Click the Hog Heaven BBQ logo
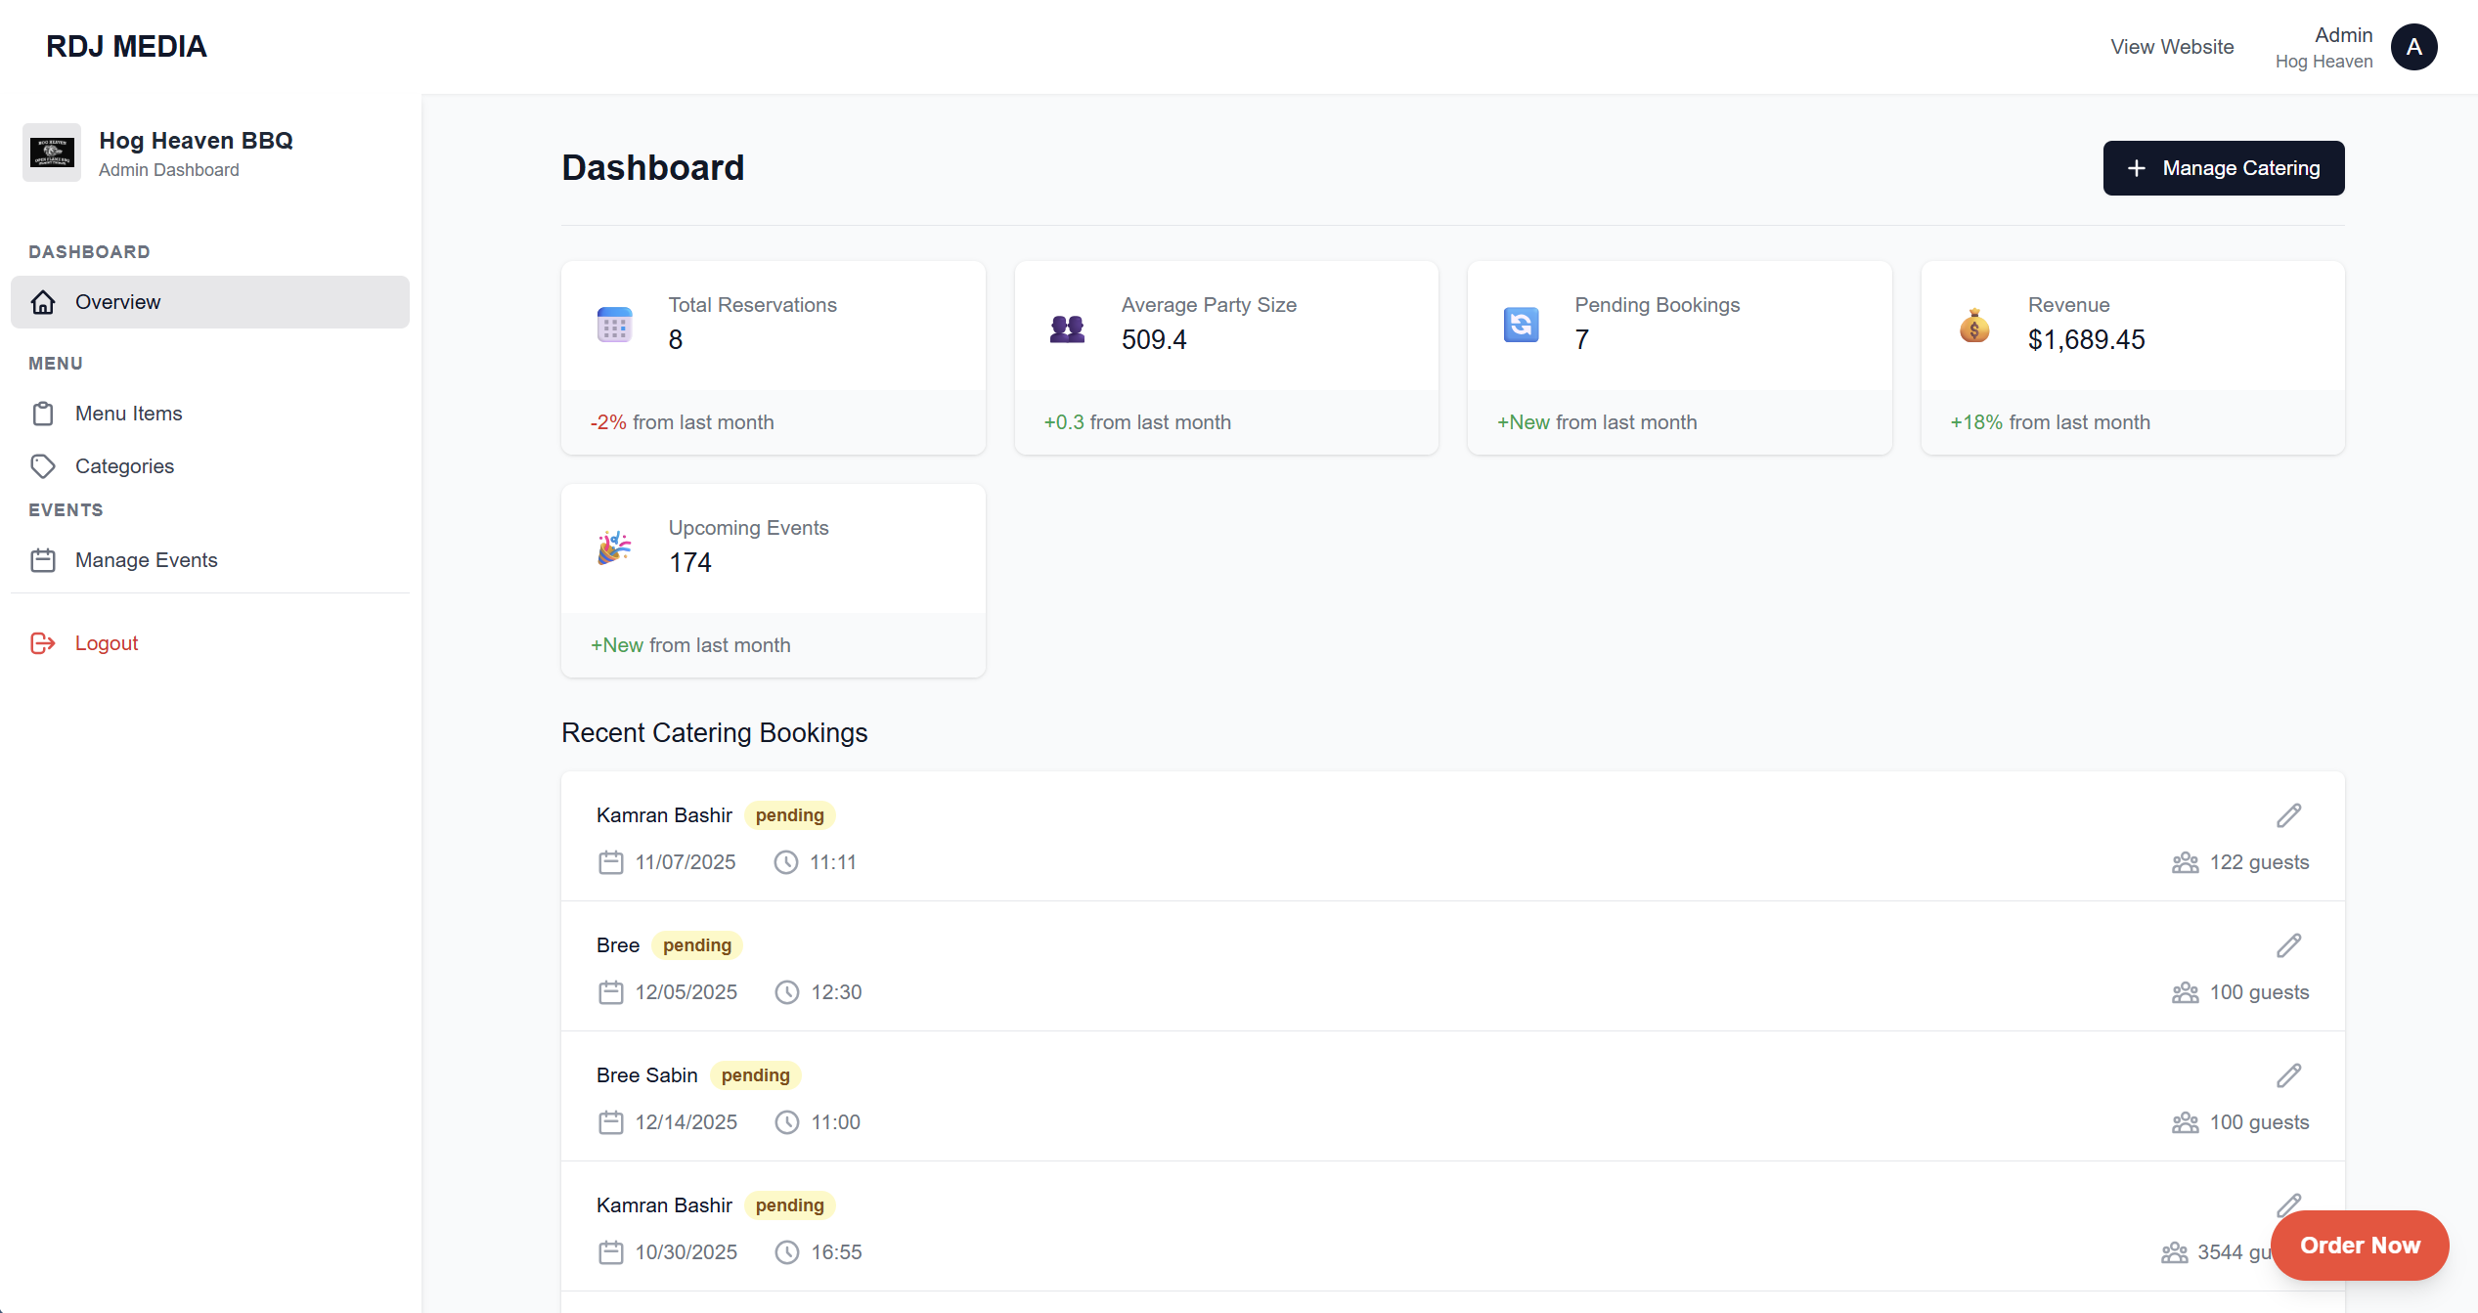 point(51,153)
